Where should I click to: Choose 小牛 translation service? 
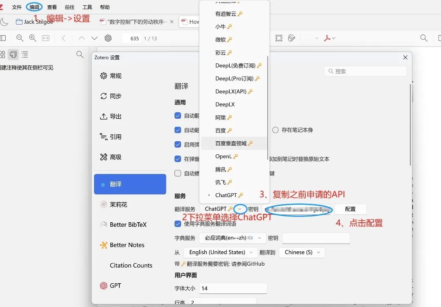234,27
